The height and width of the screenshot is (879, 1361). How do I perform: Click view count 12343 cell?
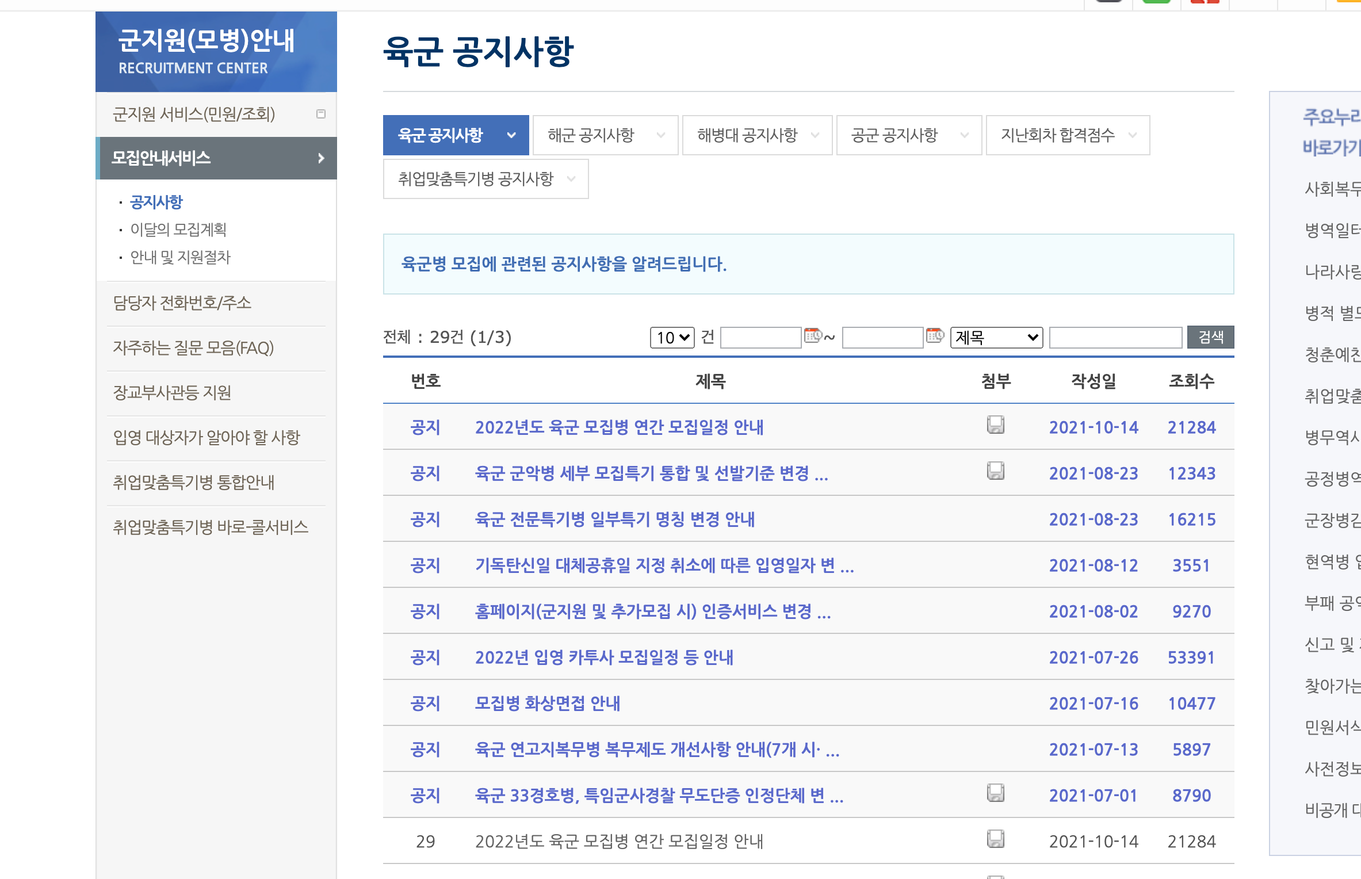[1191, 473]
